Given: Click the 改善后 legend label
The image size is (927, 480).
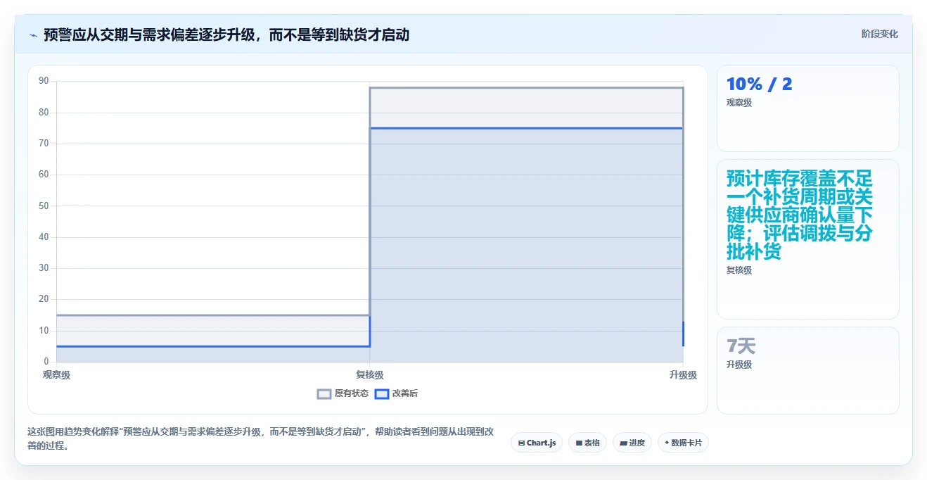Looking at the screenshot, I should click(x=405, y=394).
